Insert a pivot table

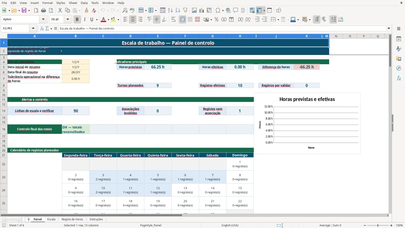tap(209, 10)
